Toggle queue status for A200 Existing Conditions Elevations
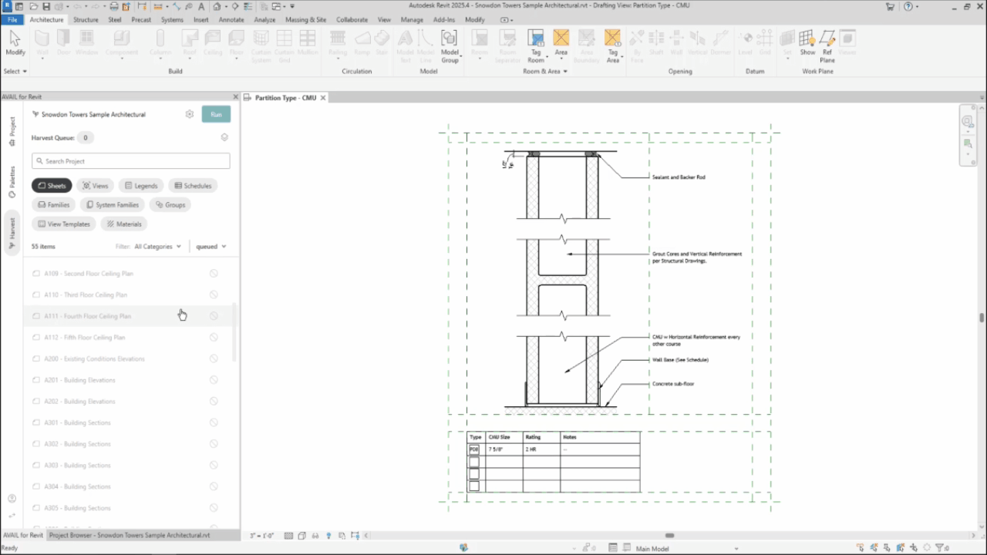Screen dimensions: 987x555 coord(214,358)
